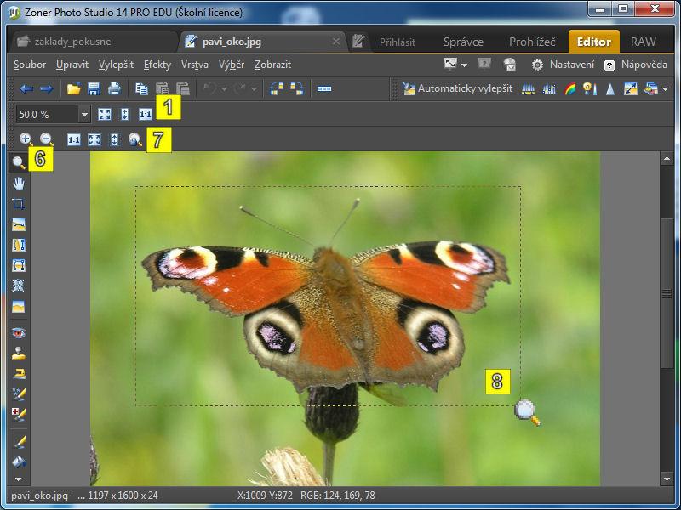This screenshot has width=681, height=510.
Task: Open the Undo history dropdown arrow
Action: tap(224, 89)
